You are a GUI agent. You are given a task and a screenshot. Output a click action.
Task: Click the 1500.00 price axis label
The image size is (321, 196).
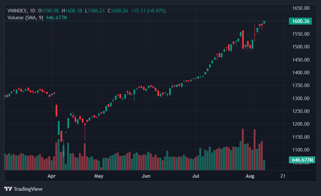(x=301, y=47)
